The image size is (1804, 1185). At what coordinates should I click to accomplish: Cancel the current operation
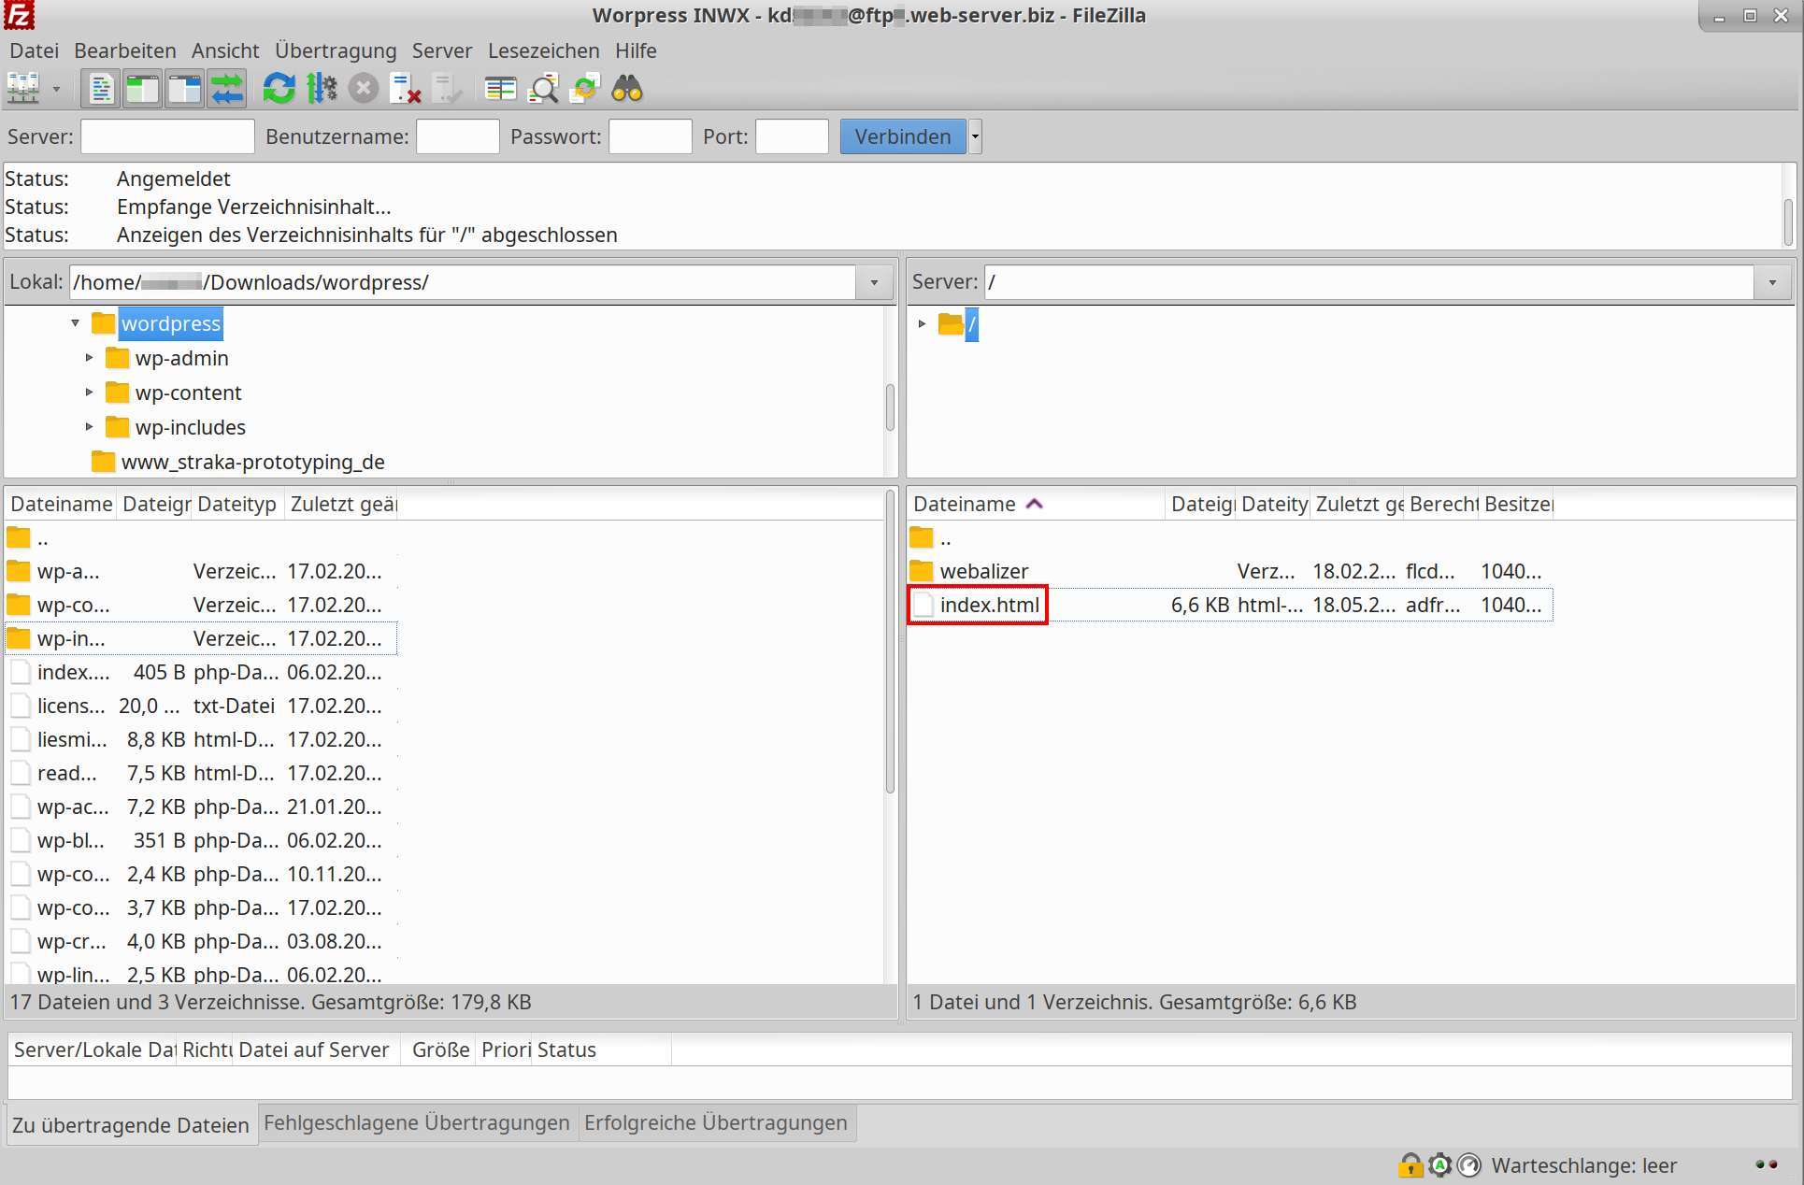(x=364, y=89)
